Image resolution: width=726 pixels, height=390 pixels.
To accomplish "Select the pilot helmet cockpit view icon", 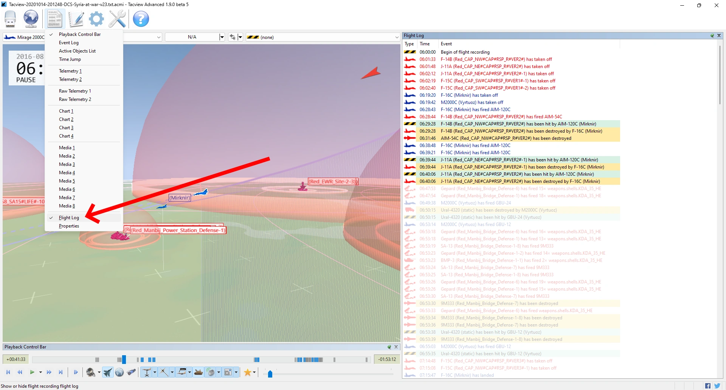I will click(x=90, y=372).
